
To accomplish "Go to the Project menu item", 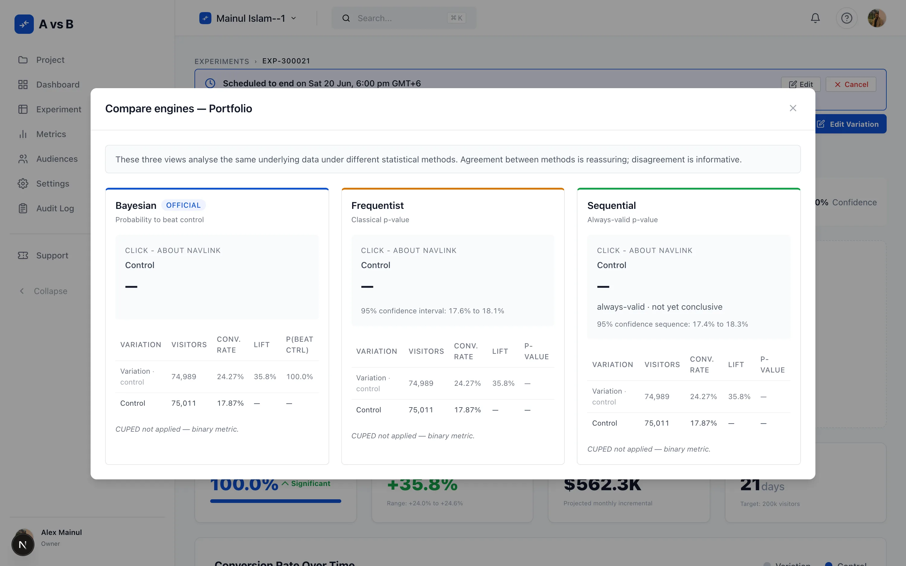I will click(x=50, y=60).
